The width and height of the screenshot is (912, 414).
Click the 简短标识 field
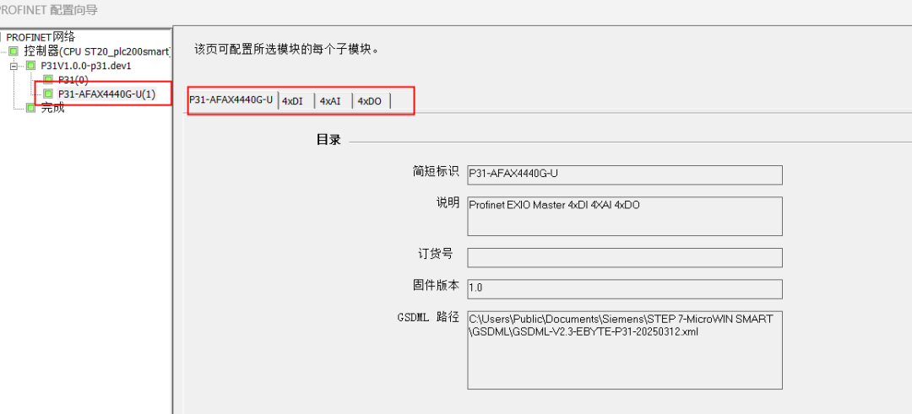(x=625, y=175)
